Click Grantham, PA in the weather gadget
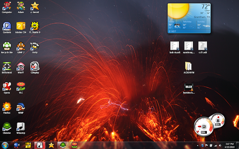 [202, 17]
